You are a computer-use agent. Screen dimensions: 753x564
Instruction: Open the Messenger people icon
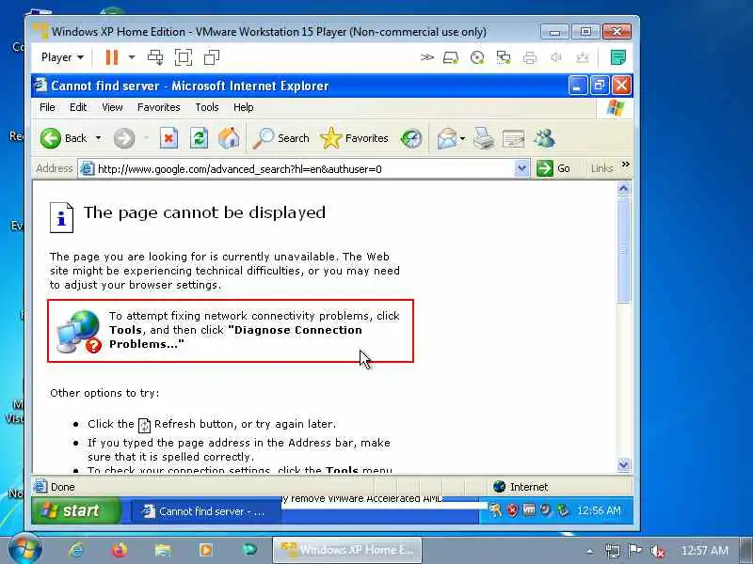click(x=545, y=138)
